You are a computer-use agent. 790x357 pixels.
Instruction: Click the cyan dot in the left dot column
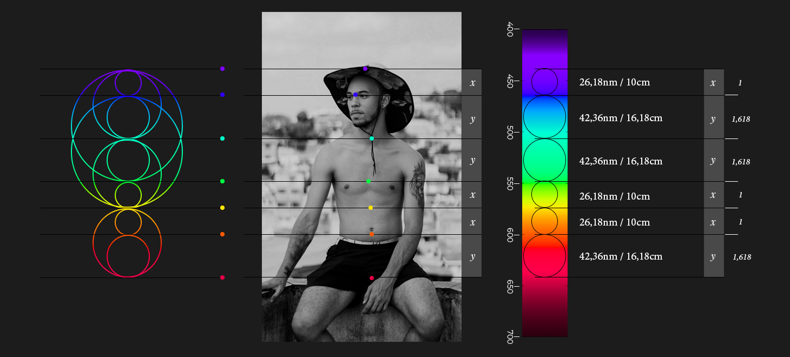click(x=222, y=138)
